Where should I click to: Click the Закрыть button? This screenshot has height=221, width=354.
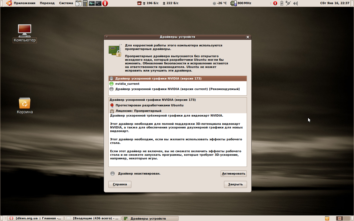click(x=235, y=184)
